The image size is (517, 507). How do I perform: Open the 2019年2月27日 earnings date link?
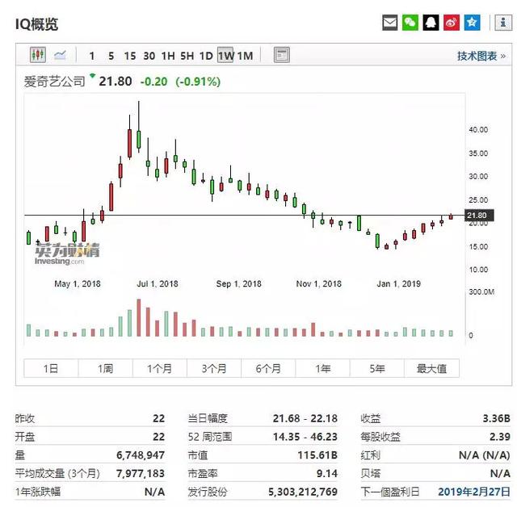474,492
